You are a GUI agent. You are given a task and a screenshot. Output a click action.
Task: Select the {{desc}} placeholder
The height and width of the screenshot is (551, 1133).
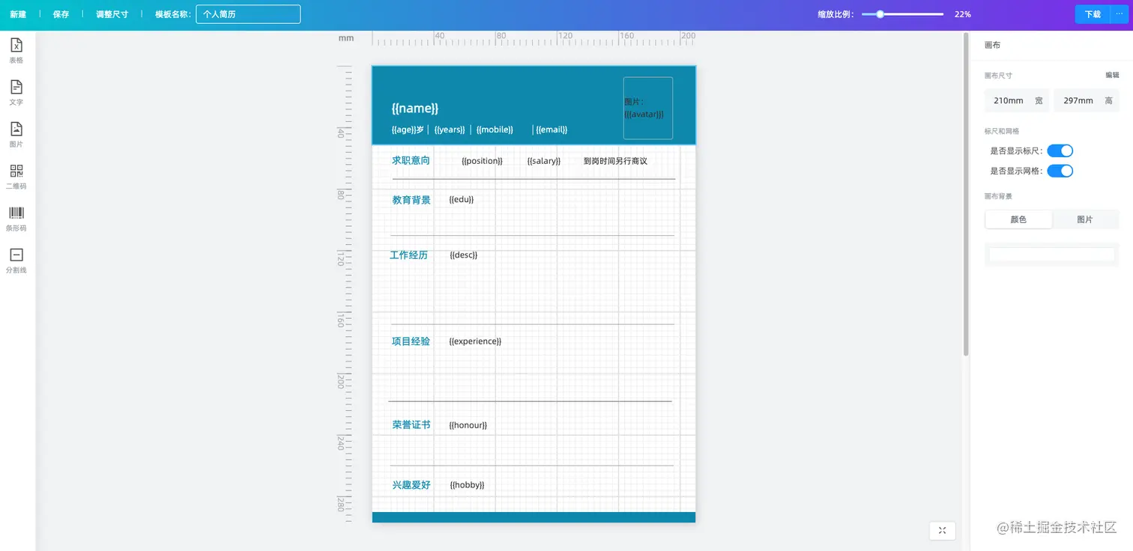[x=464, y=255]
